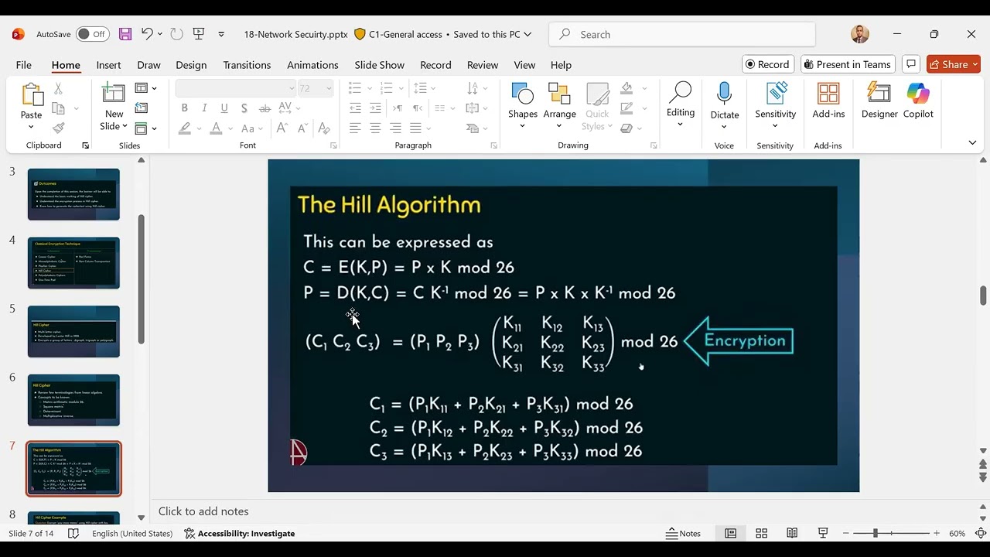This screenshot has height=557, width=990.
Task: Open the Sensitivity label icon
Action: tap(776, 94)
